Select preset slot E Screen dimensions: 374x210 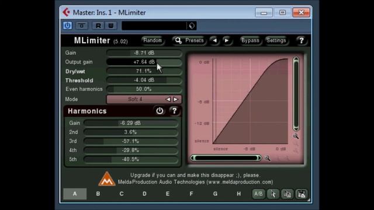click(168, 194)
